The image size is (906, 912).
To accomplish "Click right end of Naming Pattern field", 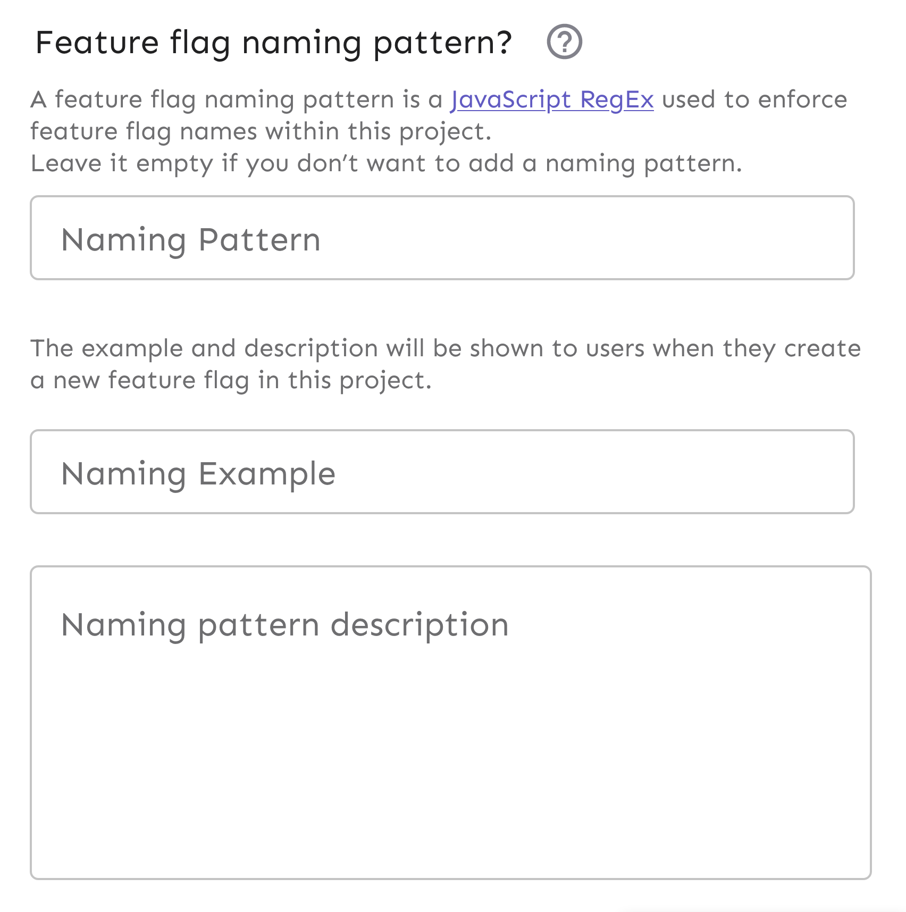I will 819,238.
